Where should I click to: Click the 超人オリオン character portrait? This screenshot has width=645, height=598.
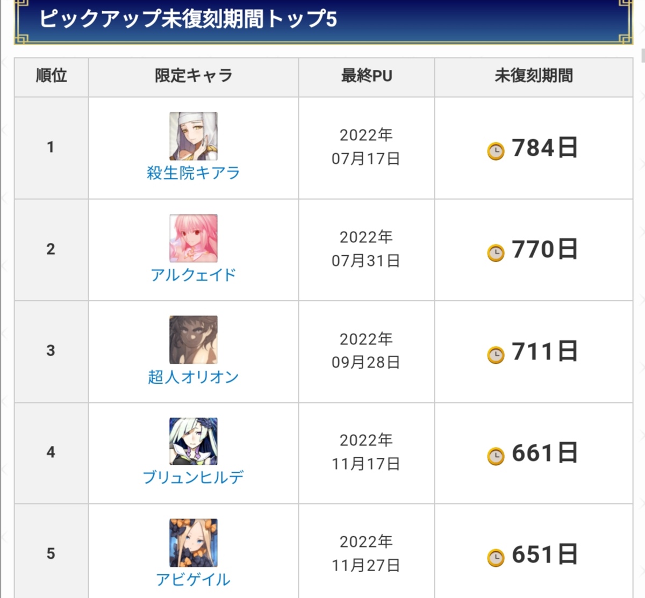[193, 340]
